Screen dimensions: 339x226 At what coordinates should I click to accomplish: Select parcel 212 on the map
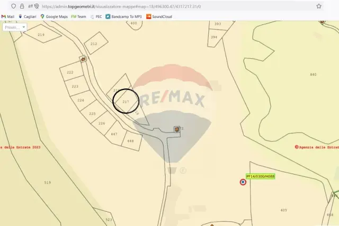point(94,44)
